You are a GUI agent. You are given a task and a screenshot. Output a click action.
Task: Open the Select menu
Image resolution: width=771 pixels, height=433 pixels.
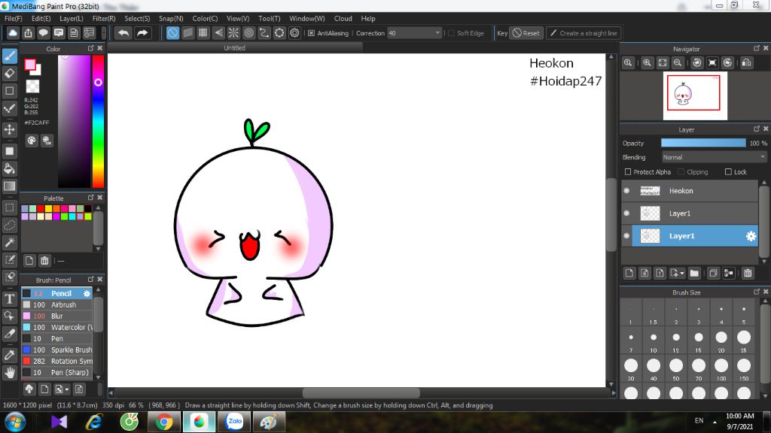pos(137,19)
